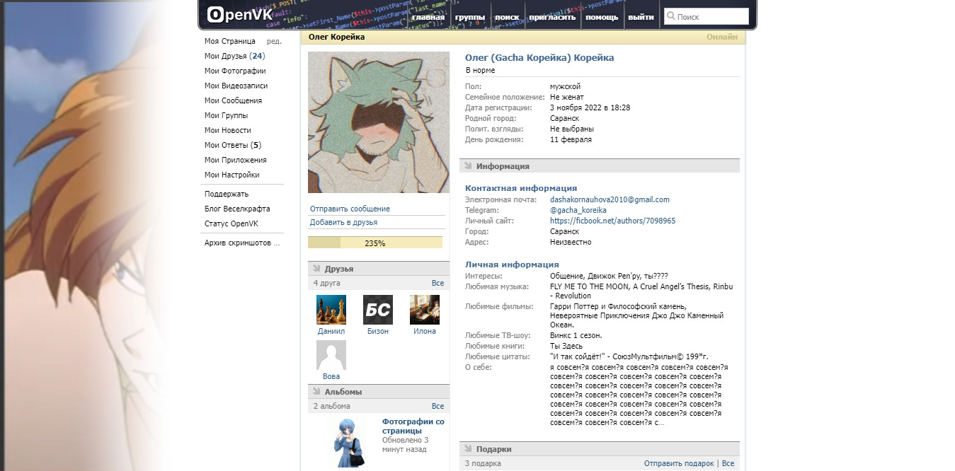The image size is (955, 471).
Task: Open главная in top navigation
Action: coord(428,17)
